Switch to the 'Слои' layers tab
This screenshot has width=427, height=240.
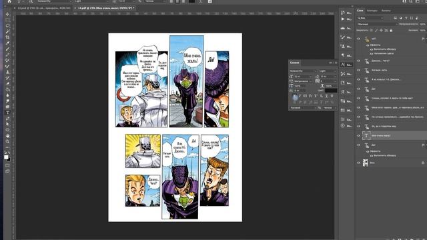coord(360,11)
